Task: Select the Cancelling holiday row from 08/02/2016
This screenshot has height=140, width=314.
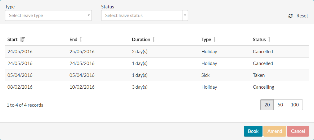Action: [x=157, y=87]
